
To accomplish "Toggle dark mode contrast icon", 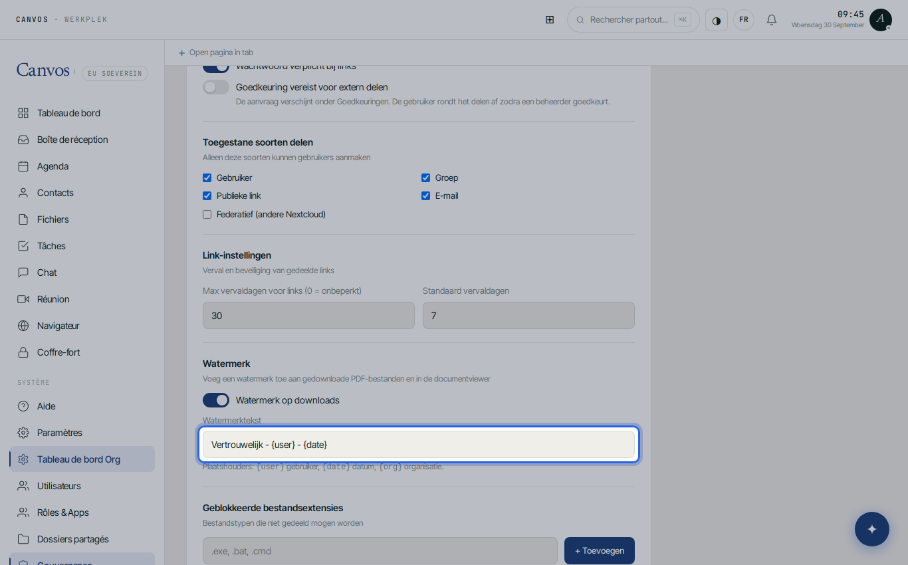I will click(717, 20).
